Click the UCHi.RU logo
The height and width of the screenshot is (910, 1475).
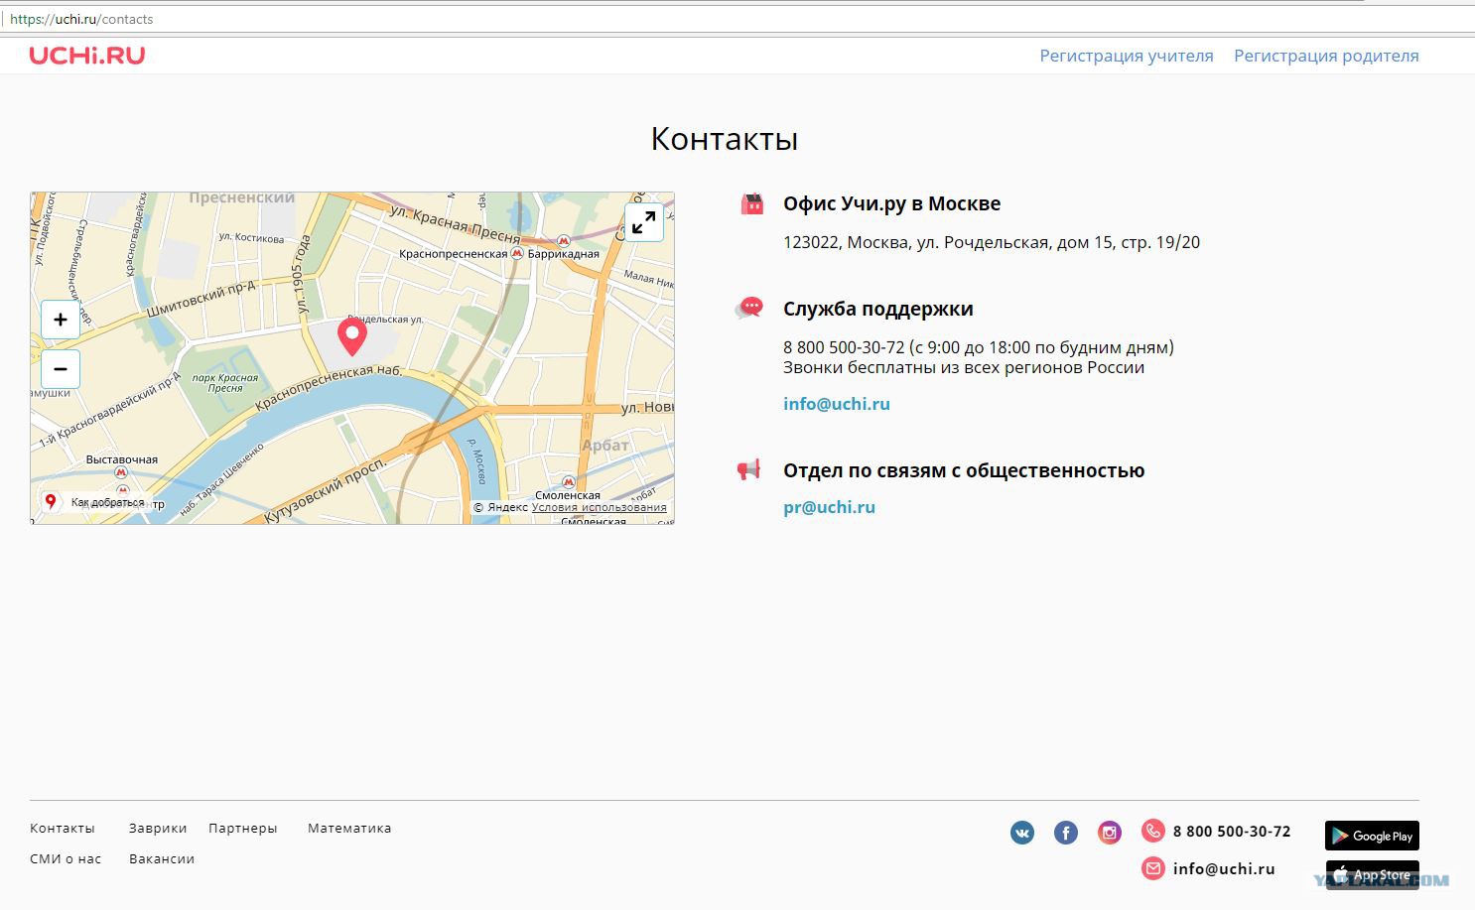tap(87, 56)
